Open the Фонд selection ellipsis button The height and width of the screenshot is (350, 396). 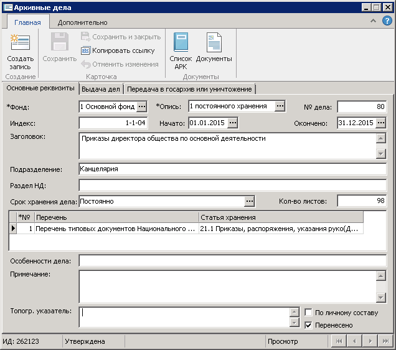141,106
